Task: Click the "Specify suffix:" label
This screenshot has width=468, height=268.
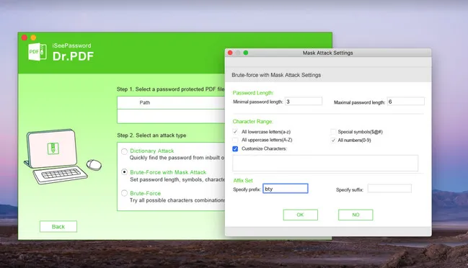Action: pyautogui.click(x=350, y=189)
